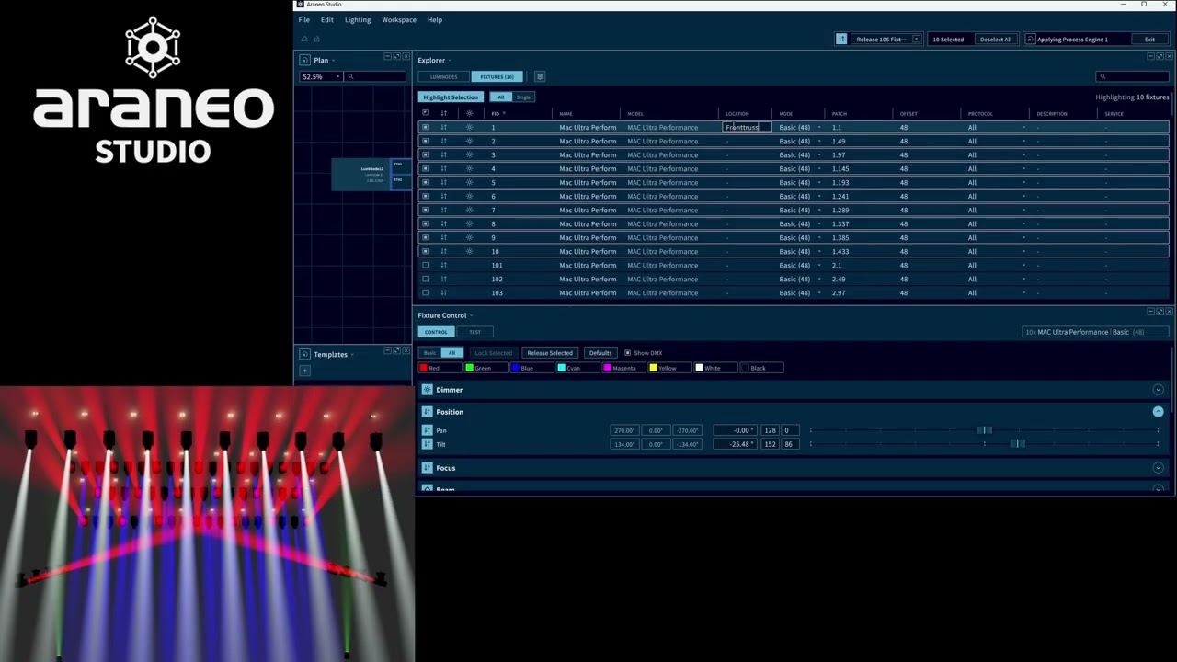
Task: Click the Deselect All button
Action: [995, 40]
